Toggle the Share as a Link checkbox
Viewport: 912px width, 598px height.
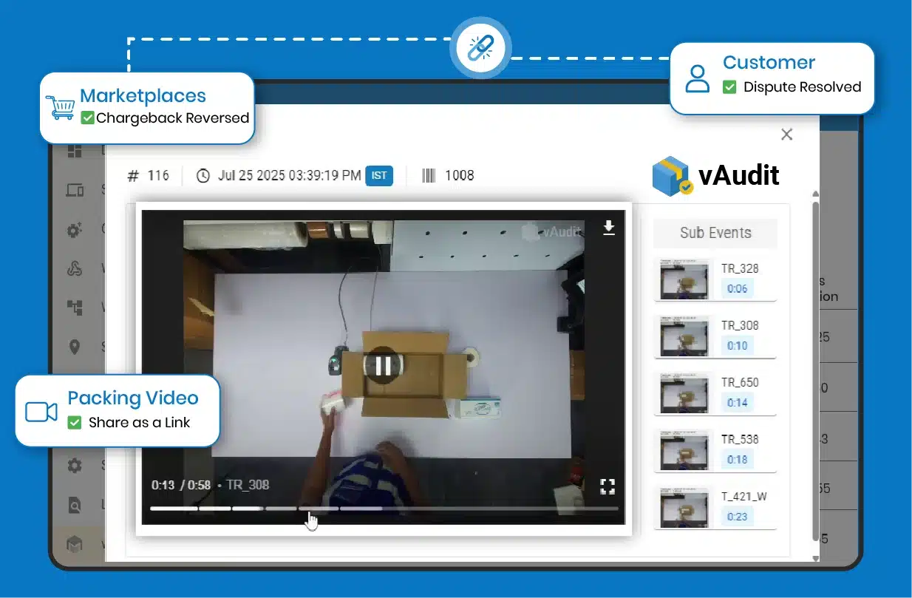(74, 423)
